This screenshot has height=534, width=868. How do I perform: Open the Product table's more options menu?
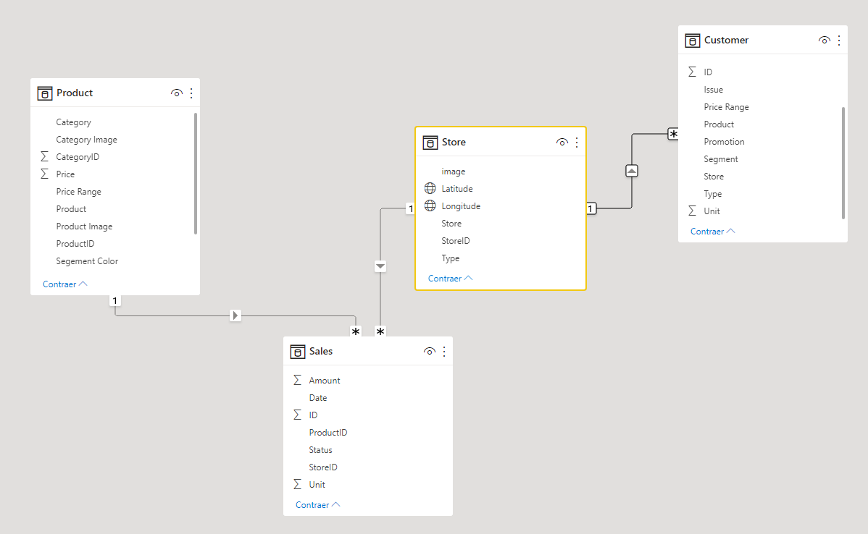pos(191,93)
